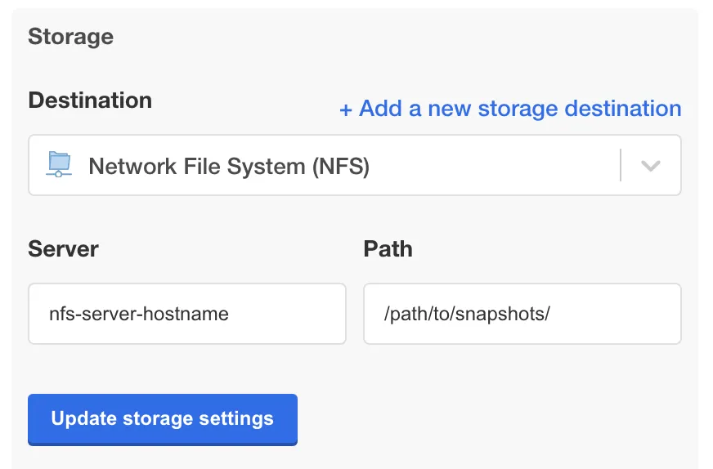Click the vertical divider beside dropdown chevron
The width and height of the screenshot is (713, 469).
click(x=621, y=165)
